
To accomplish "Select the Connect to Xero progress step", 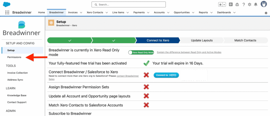I will tap(158, 40).
